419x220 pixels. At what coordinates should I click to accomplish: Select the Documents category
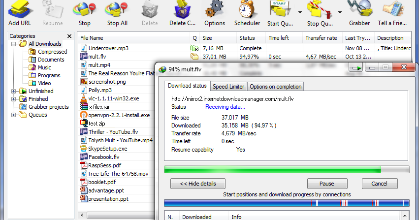point(51,60)
